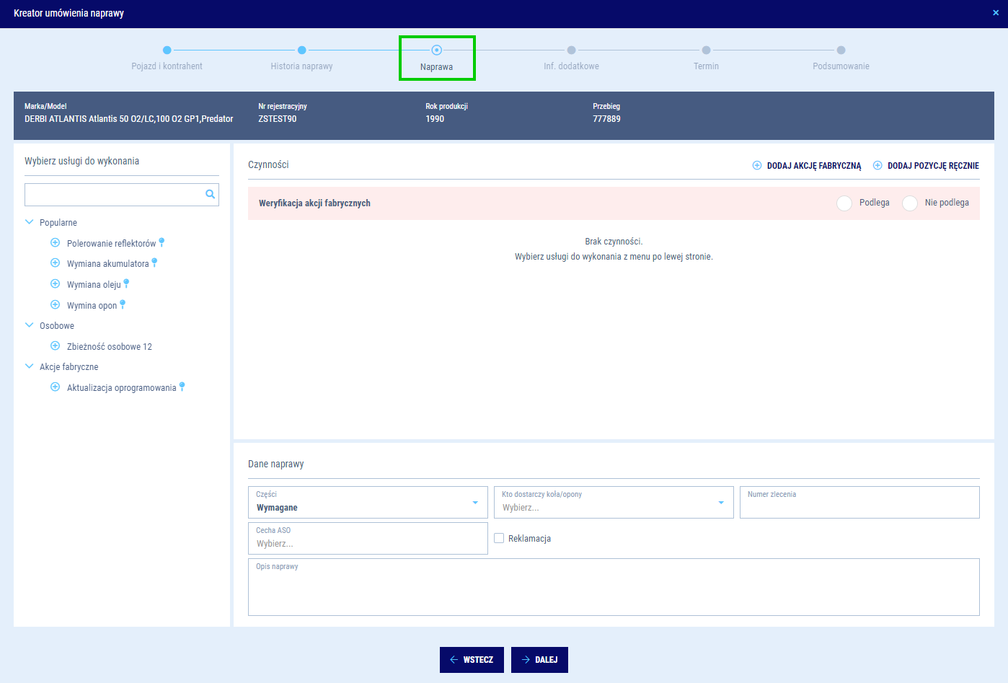Add Aktualizacja oprogramowania via plus icon
The image size is (1008, 683).
click(x=55, y=387)
